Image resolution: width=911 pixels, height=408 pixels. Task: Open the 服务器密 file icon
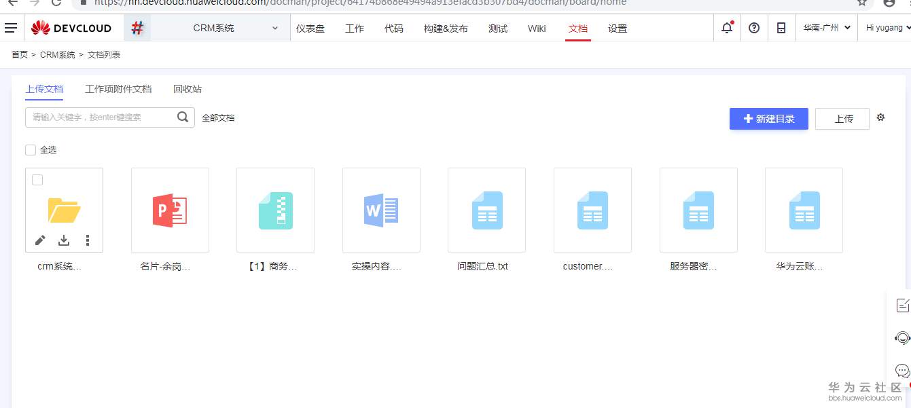click(x=698, y=210)
